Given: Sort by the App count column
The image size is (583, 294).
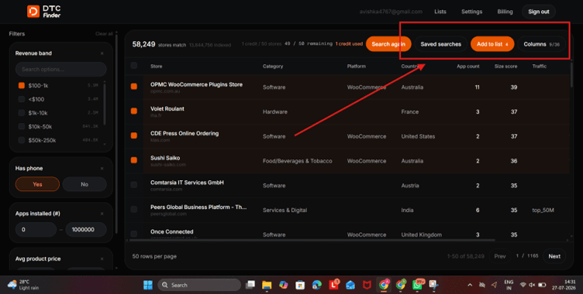Looking at the screenshot, I should click(x=468, y=66).
